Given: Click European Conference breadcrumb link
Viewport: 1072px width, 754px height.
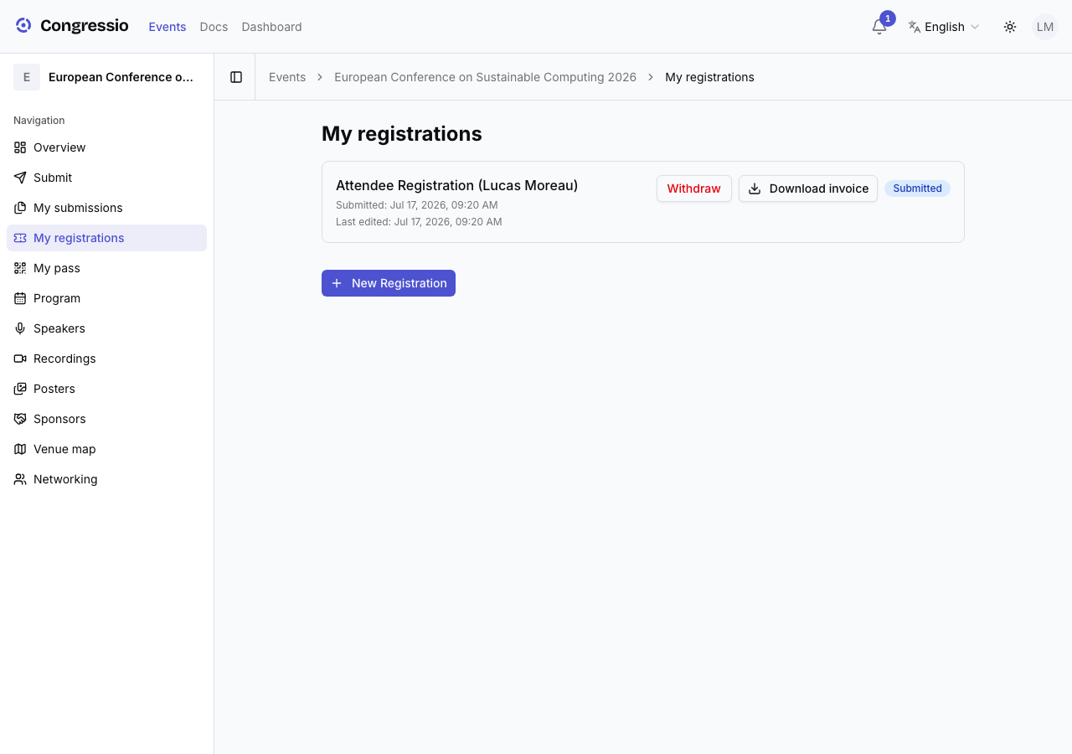Looking at the screenshot, I should (x=485, y=77).
